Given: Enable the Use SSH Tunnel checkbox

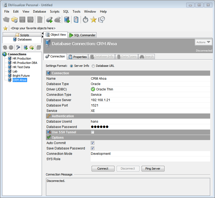Looking at the screenshot, I should pos(92,132).
